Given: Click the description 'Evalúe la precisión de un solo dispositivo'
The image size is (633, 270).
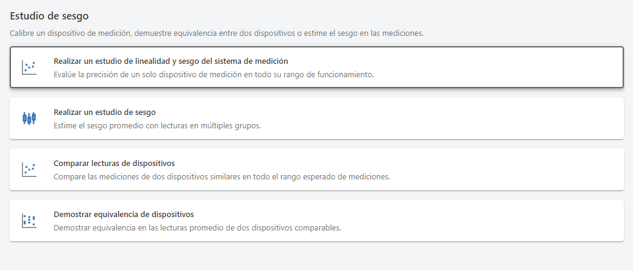Looking at the screenshot, I should (213, 75).
